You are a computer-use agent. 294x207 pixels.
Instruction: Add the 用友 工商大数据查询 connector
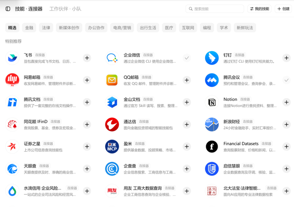187,191
